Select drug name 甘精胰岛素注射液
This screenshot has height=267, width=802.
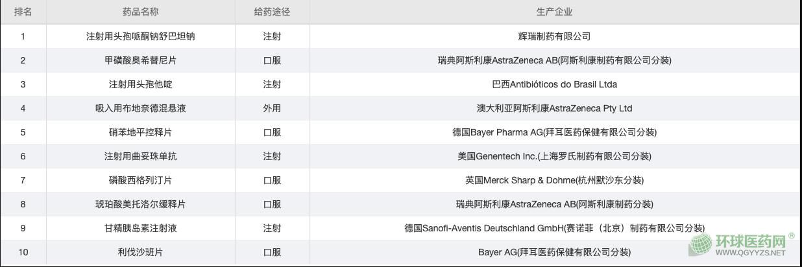click(x=140, y=228)
